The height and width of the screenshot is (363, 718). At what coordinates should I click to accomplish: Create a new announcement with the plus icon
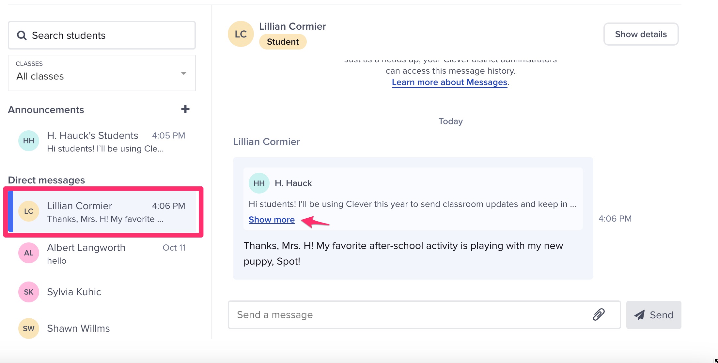pyautogui.click(x=185, y=109)
